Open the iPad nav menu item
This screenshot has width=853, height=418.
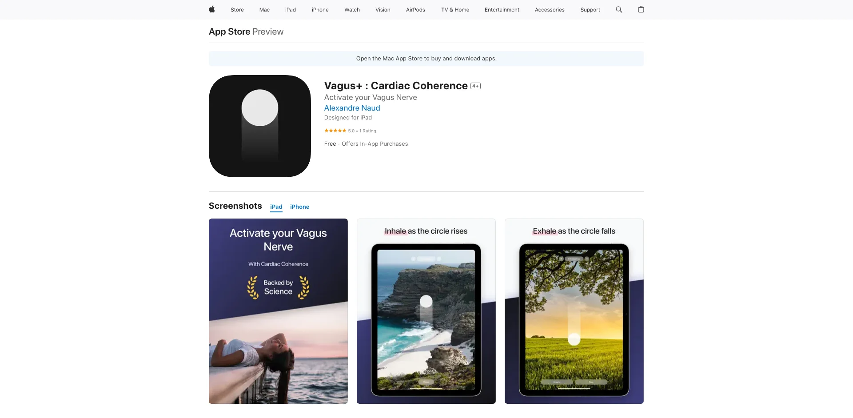tap(291, 10)
